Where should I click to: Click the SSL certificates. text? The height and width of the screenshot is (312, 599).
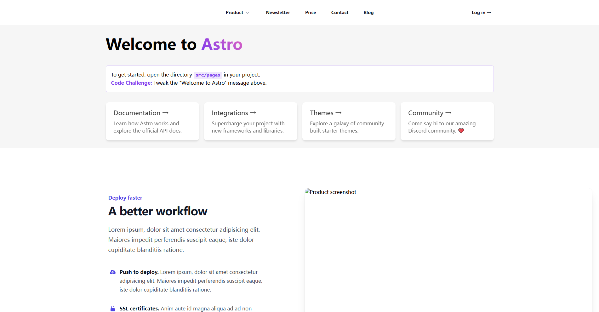139,309
